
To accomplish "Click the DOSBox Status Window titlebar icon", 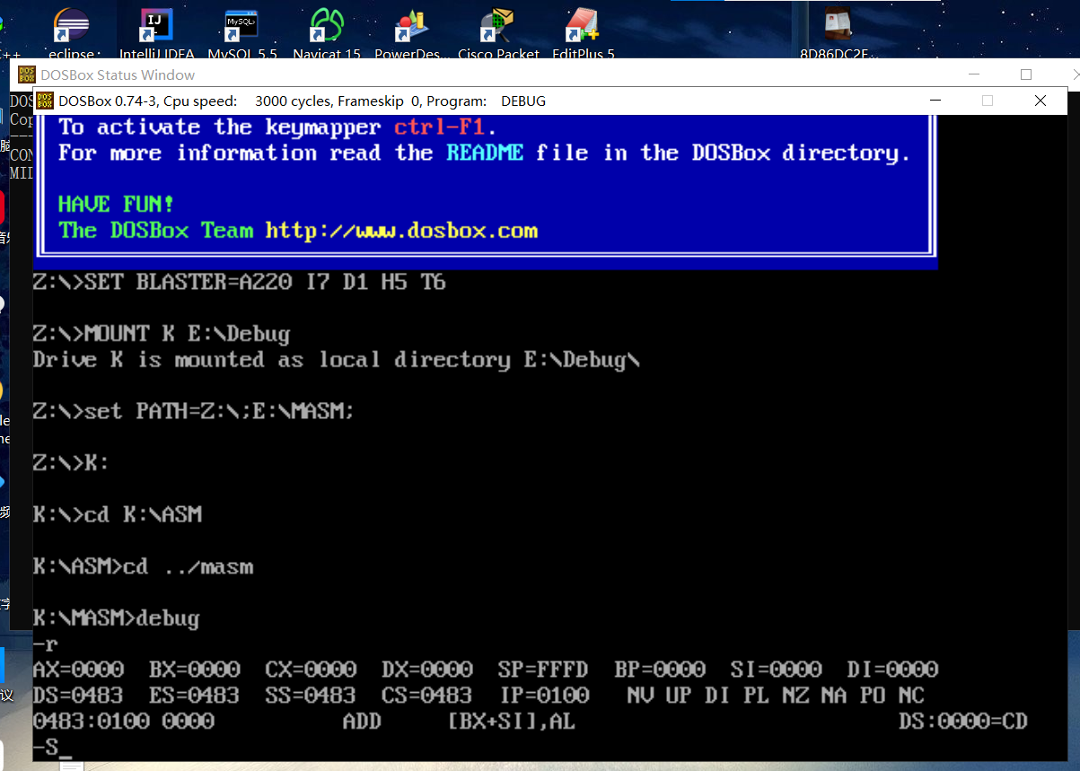I will point(26,74).
